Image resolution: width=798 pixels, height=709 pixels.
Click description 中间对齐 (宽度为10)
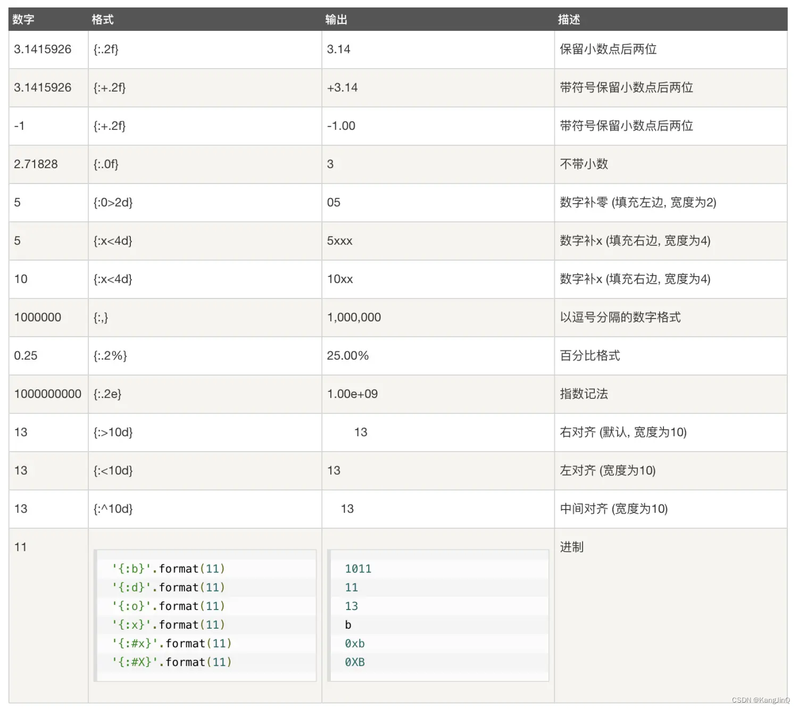613,509
